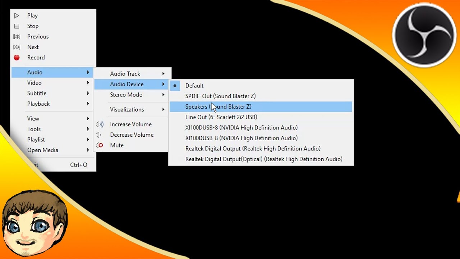Expand the Playlist submenu
Viewport: 460px width, 259px height.
[x=53, y=140]
